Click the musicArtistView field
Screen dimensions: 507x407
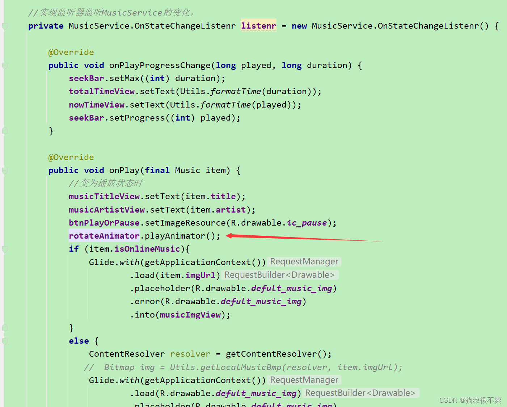click(x=107, y=210)
